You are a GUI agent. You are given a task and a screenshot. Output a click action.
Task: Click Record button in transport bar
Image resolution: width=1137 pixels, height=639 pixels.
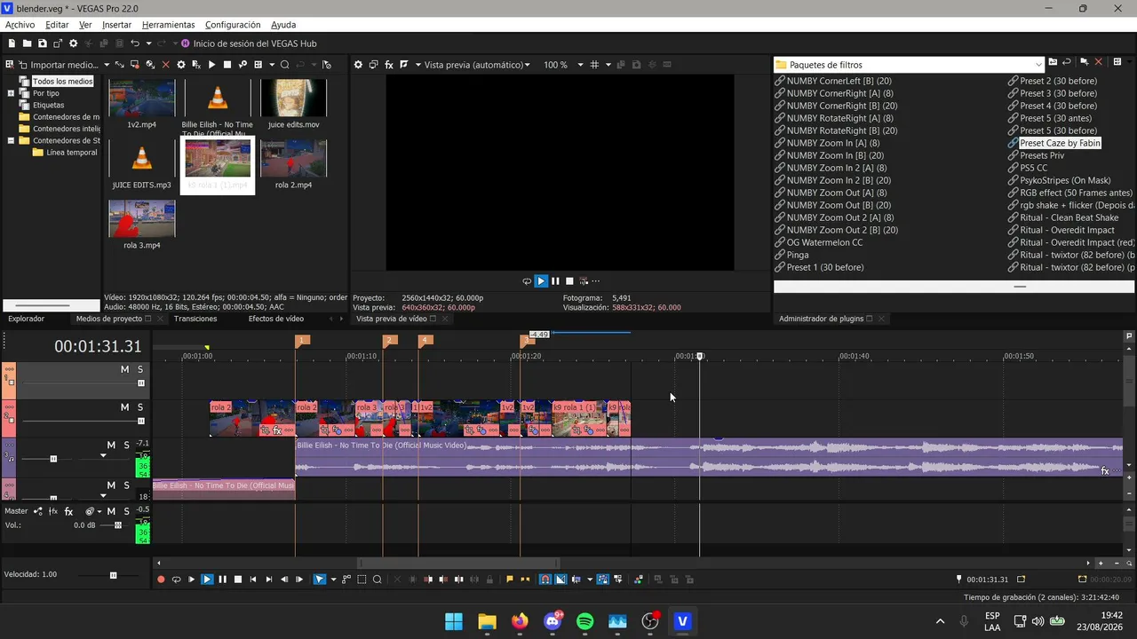coord(161,580)
